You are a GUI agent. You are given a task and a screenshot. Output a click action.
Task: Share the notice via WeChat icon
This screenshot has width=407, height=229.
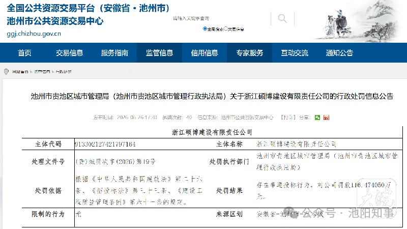pos(317,118)
